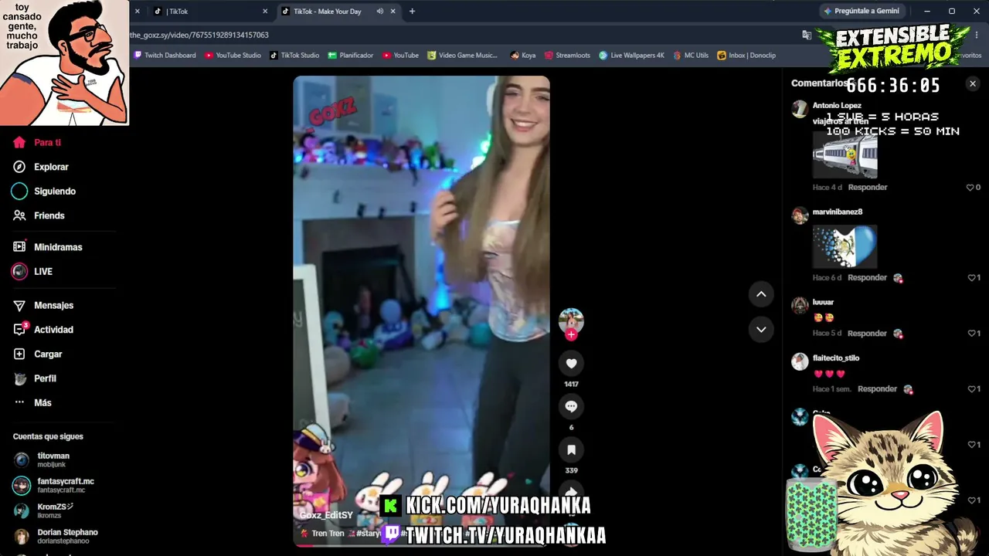Click the Mensajes paper-plane icon
The height and width of the screenshot is (556, 989).
click(x=19, y=305)
